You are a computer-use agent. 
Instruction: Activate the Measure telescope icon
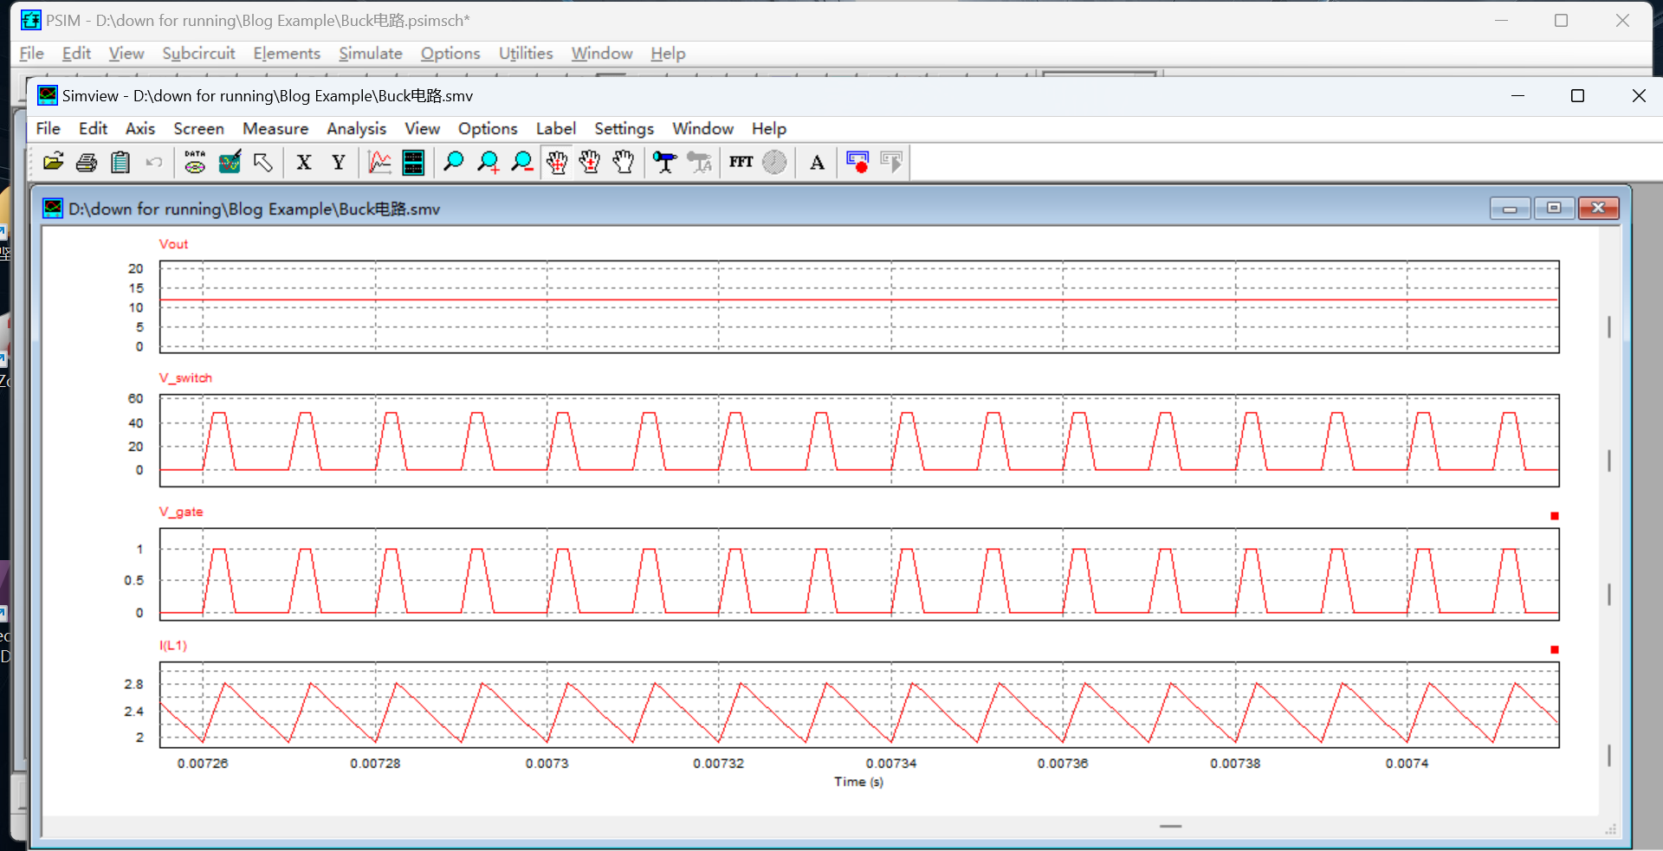click(x=664, y=162)
